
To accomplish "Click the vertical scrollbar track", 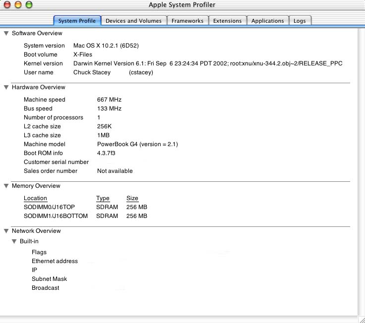I will (x=361, y=172).
